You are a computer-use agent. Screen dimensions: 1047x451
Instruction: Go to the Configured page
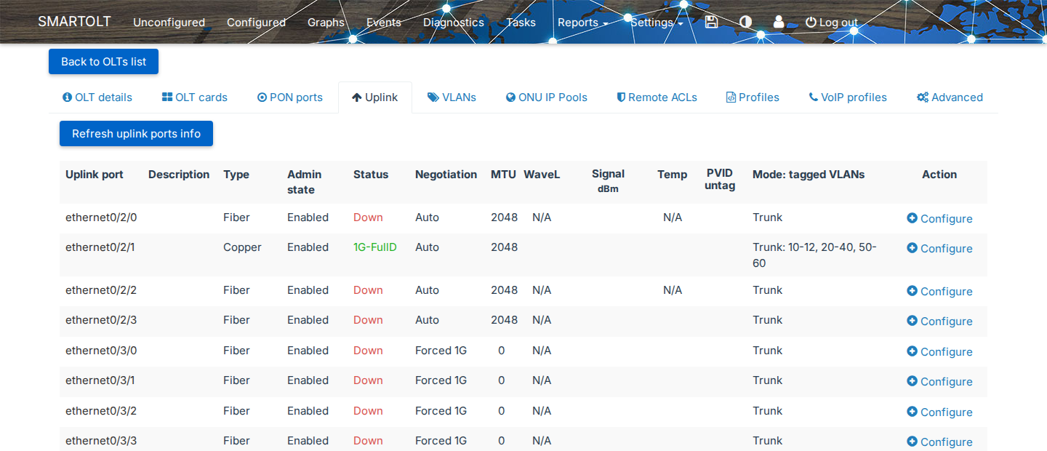(256, 23)
